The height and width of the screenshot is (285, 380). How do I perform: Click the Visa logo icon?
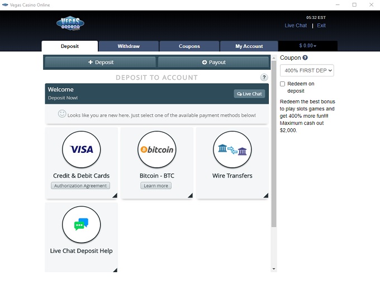tap(82, 149)
